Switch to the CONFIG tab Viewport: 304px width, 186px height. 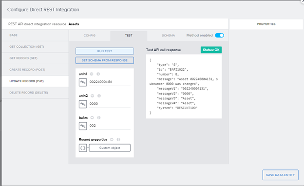coord(90,36)
